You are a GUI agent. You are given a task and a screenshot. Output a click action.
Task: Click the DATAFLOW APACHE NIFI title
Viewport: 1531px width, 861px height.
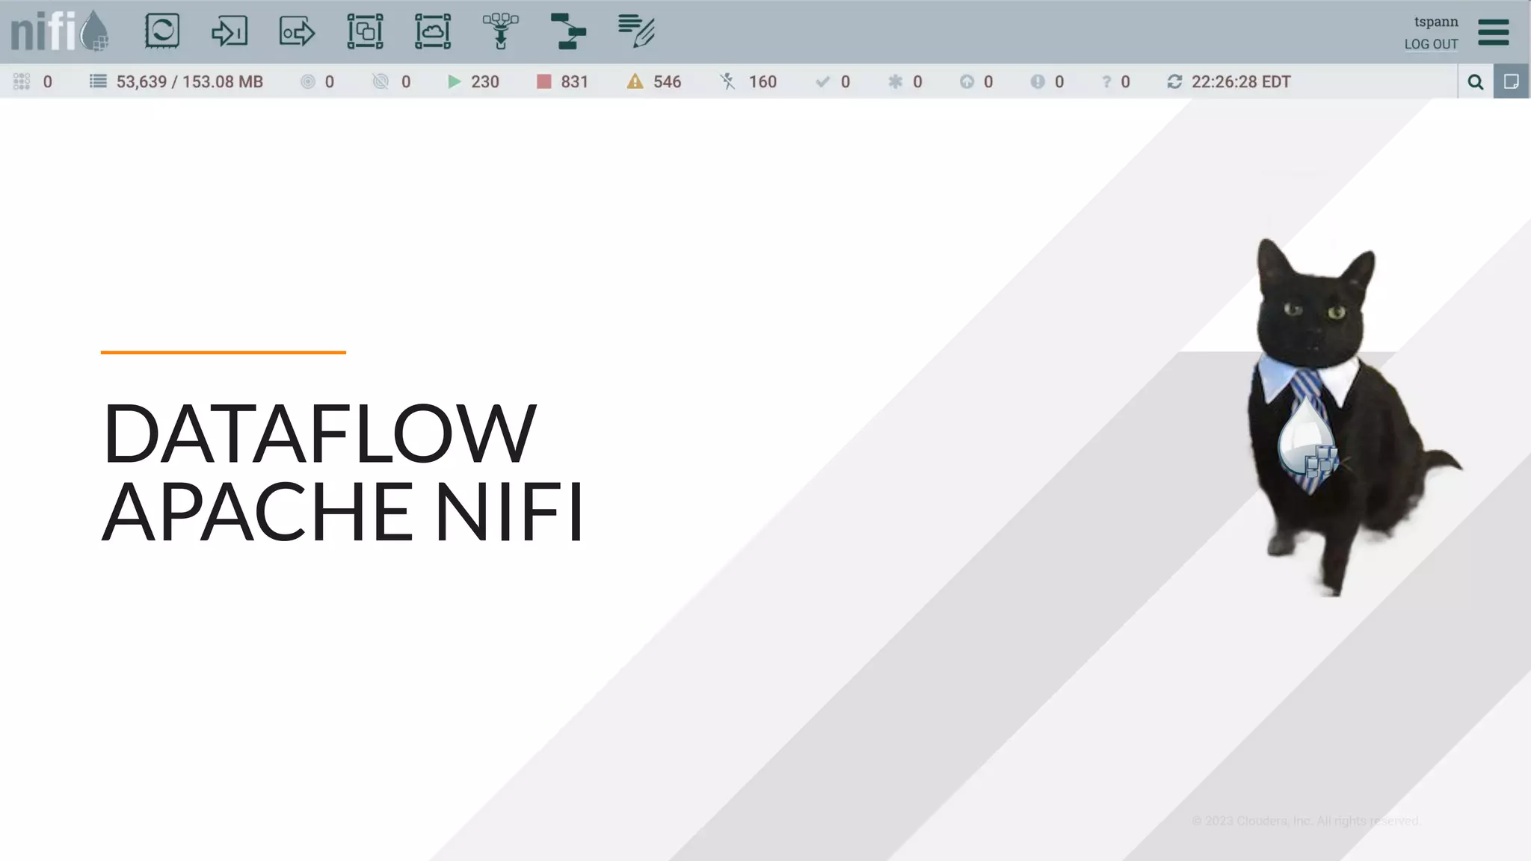point(342,472)
